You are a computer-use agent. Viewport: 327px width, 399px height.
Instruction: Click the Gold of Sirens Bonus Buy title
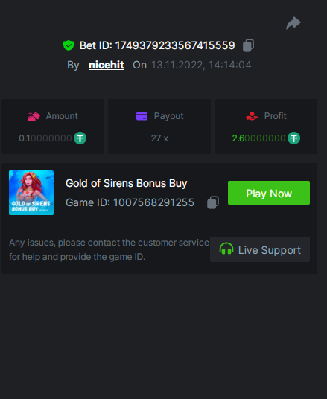click(x=127, y=183)
